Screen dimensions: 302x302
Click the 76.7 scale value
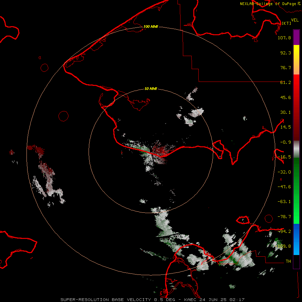pos(286,67)
